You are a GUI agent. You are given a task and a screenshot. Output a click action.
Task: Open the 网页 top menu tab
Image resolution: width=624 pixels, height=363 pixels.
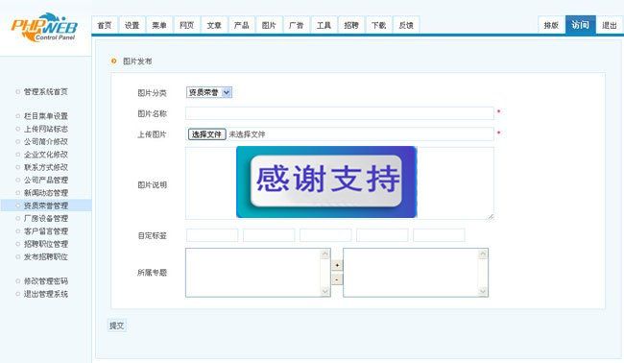pyautogui.click(x=186, y=25)
